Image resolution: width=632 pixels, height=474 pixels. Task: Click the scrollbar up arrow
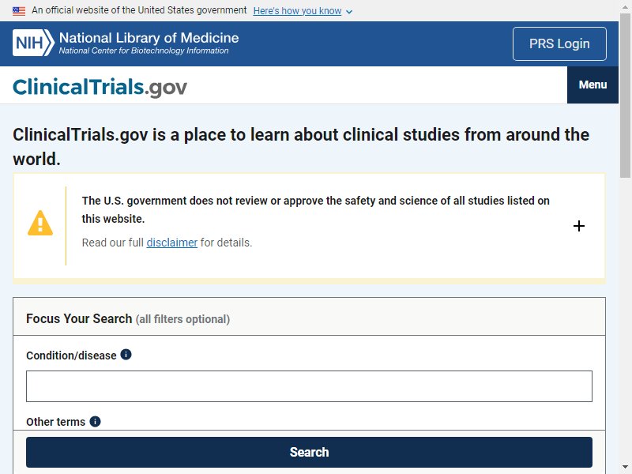[625, 6]
